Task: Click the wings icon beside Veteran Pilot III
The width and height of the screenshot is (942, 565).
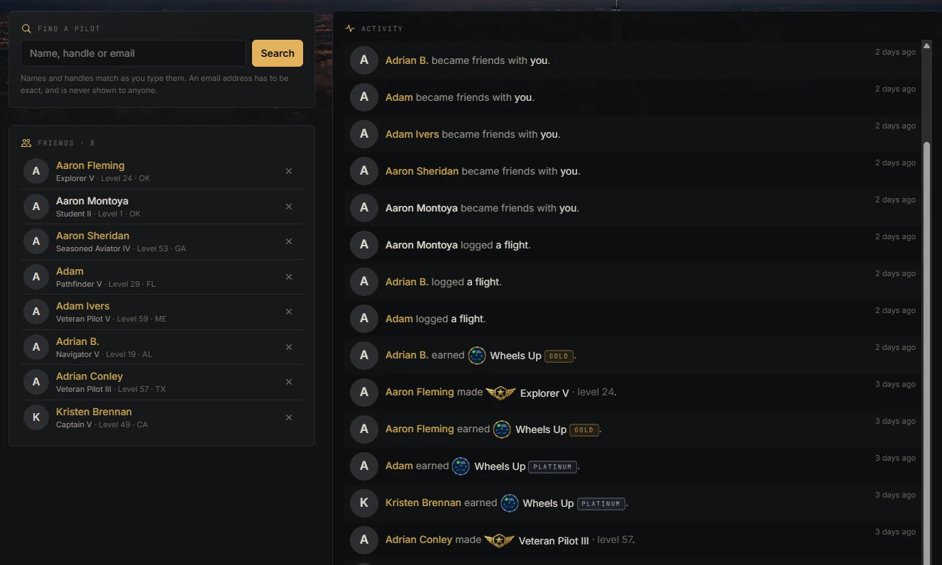Action: [499, 540]
